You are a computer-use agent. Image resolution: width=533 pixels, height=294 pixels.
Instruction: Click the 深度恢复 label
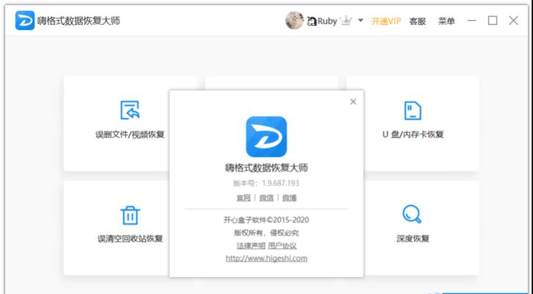[x=412, y=239]
